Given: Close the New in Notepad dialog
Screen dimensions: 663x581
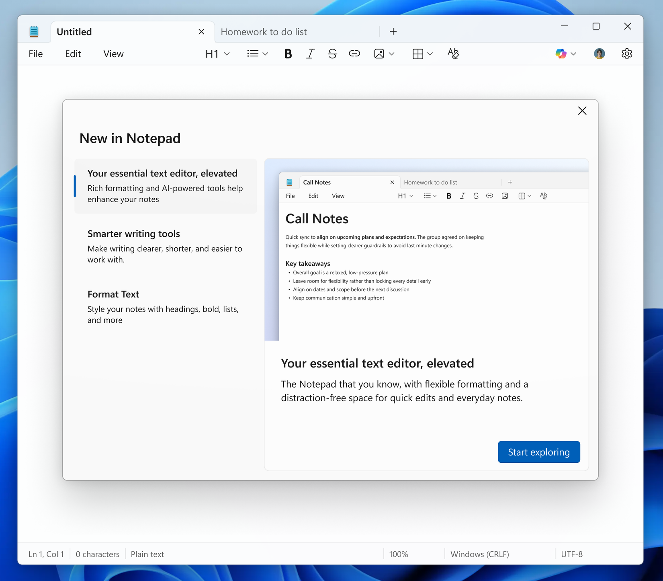Looking at the screenshot, I should (x=582, y=111).
